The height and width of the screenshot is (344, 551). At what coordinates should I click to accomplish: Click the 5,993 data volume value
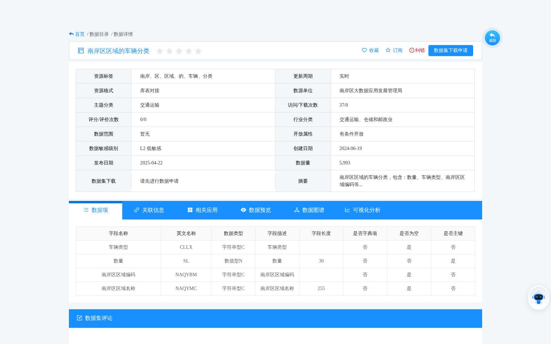click(x=345, y=163)
